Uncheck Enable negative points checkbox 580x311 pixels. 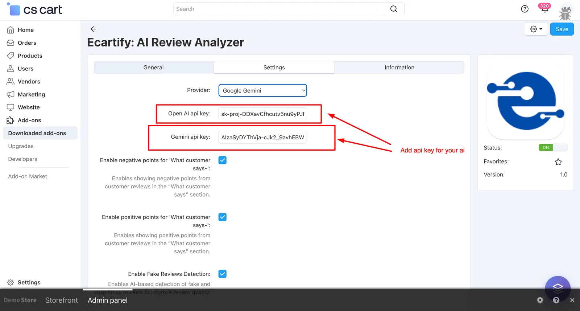[223, 160]
